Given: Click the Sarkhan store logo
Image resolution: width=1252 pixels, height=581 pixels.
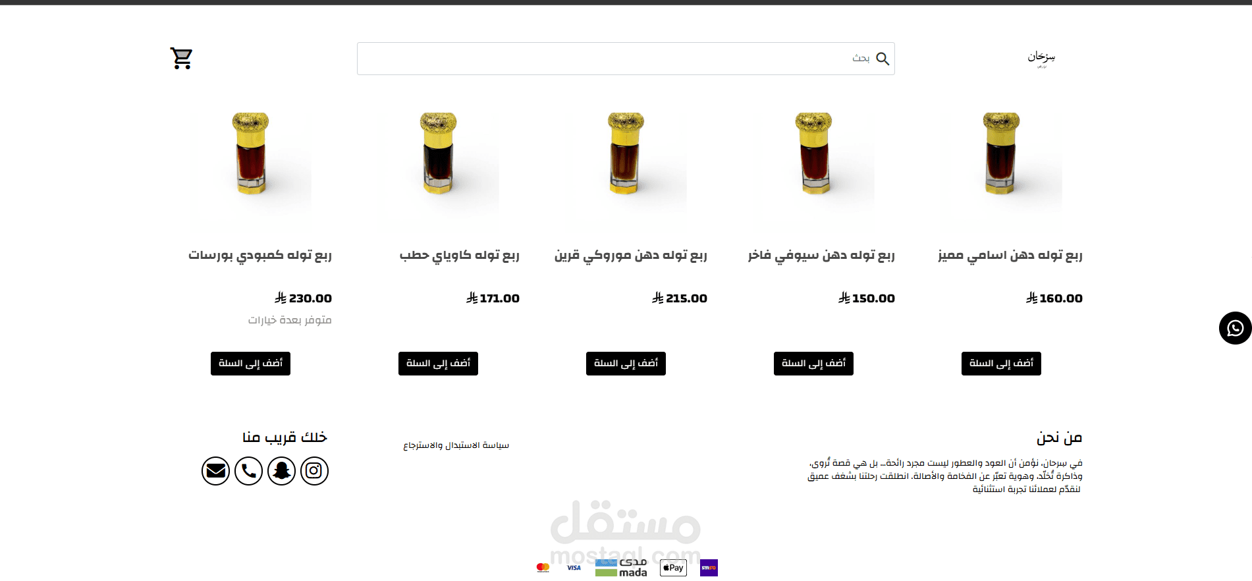Looking at the screenshot, I should [x=1041, y=58].
